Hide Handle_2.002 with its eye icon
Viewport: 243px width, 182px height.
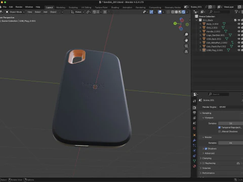click(239, 31)
